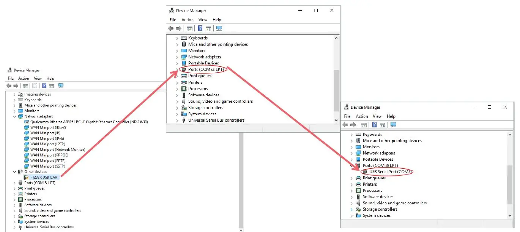This screenshot has height=232, width=520.
Task: Click Scan for hardware changes in middle window
Action: (219, 28)
